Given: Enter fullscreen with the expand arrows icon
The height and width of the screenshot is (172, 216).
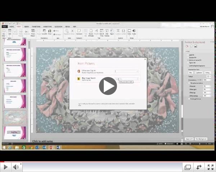Looking at the screenshot, I should coord(210,167).
